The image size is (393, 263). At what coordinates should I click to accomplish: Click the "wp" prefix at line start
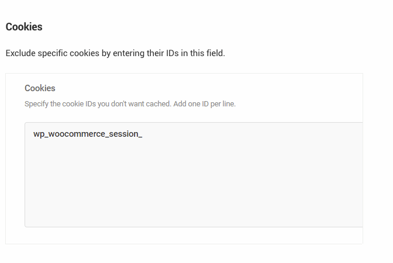coord(39,134)
